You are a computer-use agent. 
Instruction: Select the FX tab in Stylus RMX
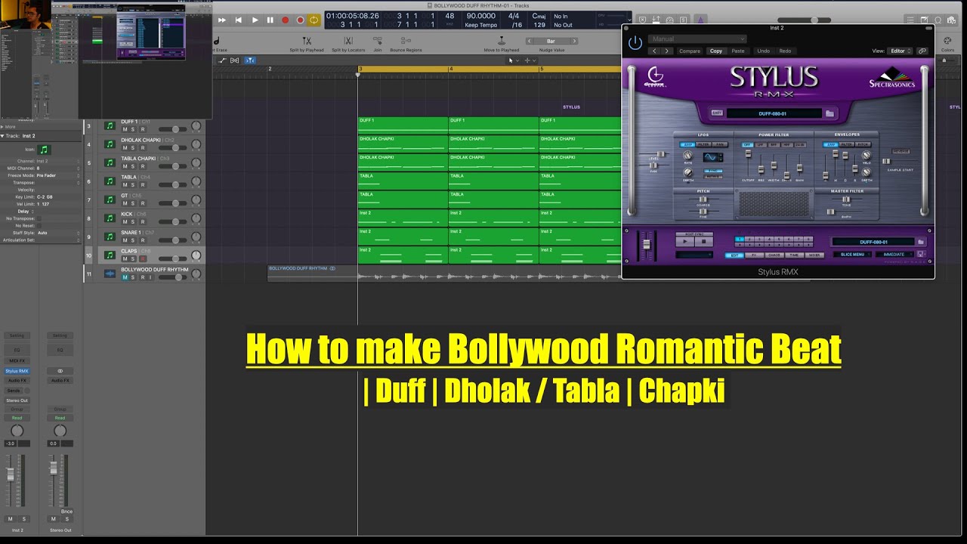point(754,255)
